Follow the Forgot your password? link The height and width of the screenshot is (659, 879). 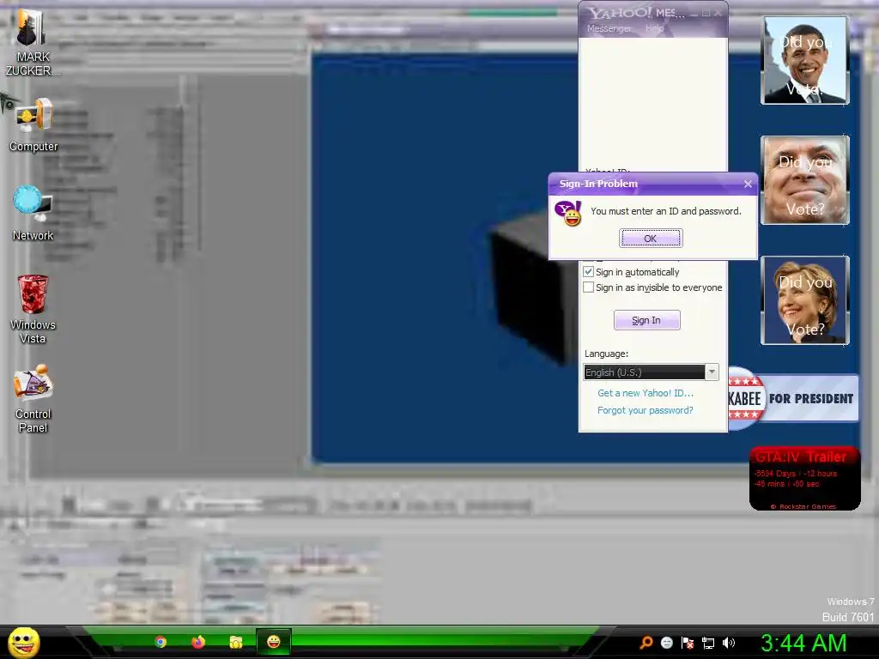pyautogui.click(x=646, y=410)
